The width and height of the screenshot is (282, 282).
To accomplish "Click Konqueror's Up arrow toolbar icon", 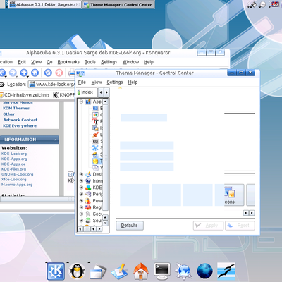I will pyautogui.click(x=24, y=73).
